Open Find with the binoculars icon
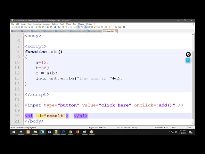The height and width of the screenshot is (154, 205). [55, 27]
